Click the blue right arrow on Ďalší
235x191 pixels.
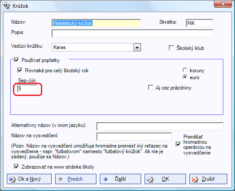(x=105, y=179)
